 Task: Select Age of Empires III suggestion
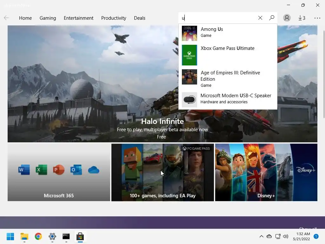click(x=228, y=79)
